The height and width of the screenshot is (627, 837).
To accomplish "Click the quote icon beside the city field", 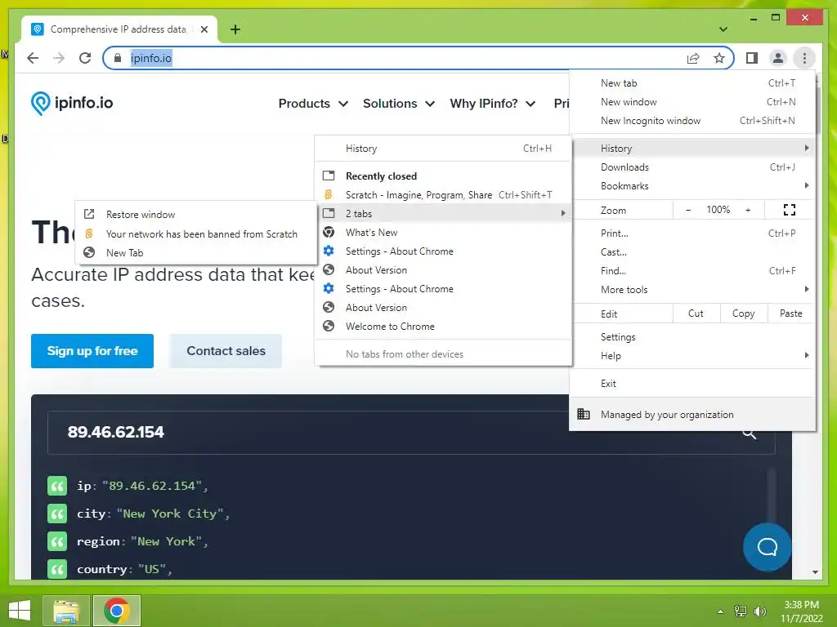I will (x=57, y=514).
